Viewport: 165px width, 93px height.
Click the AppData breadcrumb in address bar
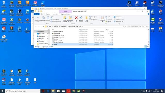coord(56,27)
